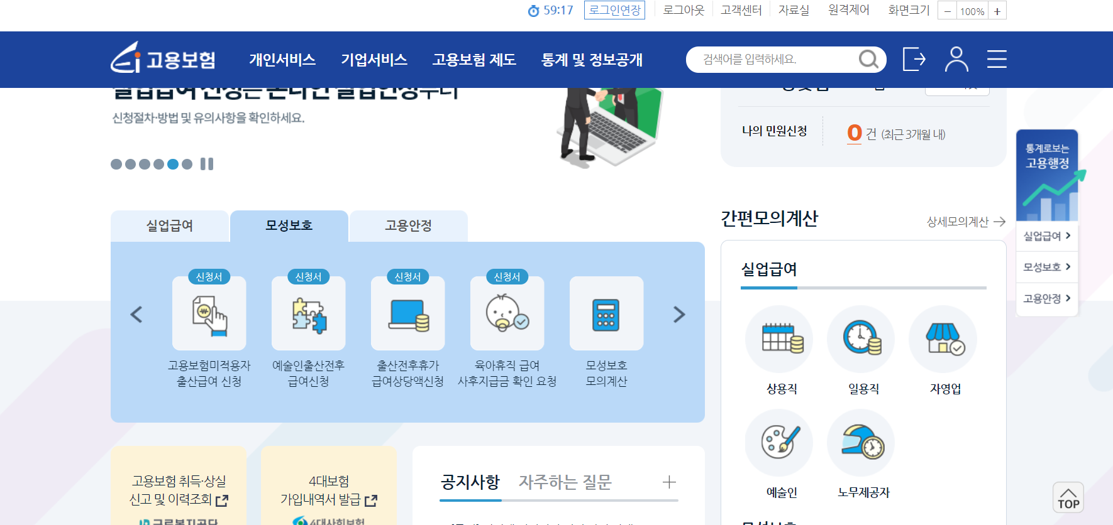Click plus icon next to 자주하는 질문
This screenshot has height=525, width=1113.
[x=669, y=482]
